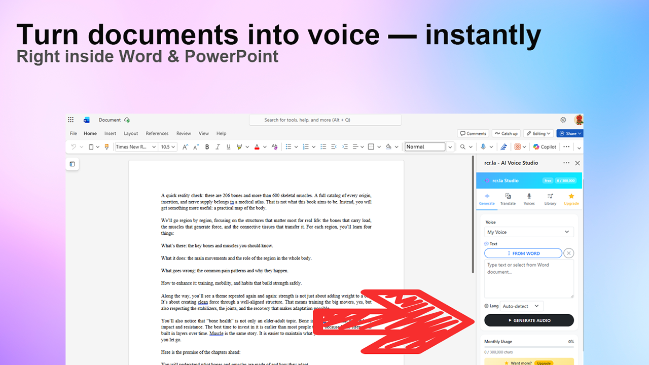Switch to the View tab

coord(204,133)
